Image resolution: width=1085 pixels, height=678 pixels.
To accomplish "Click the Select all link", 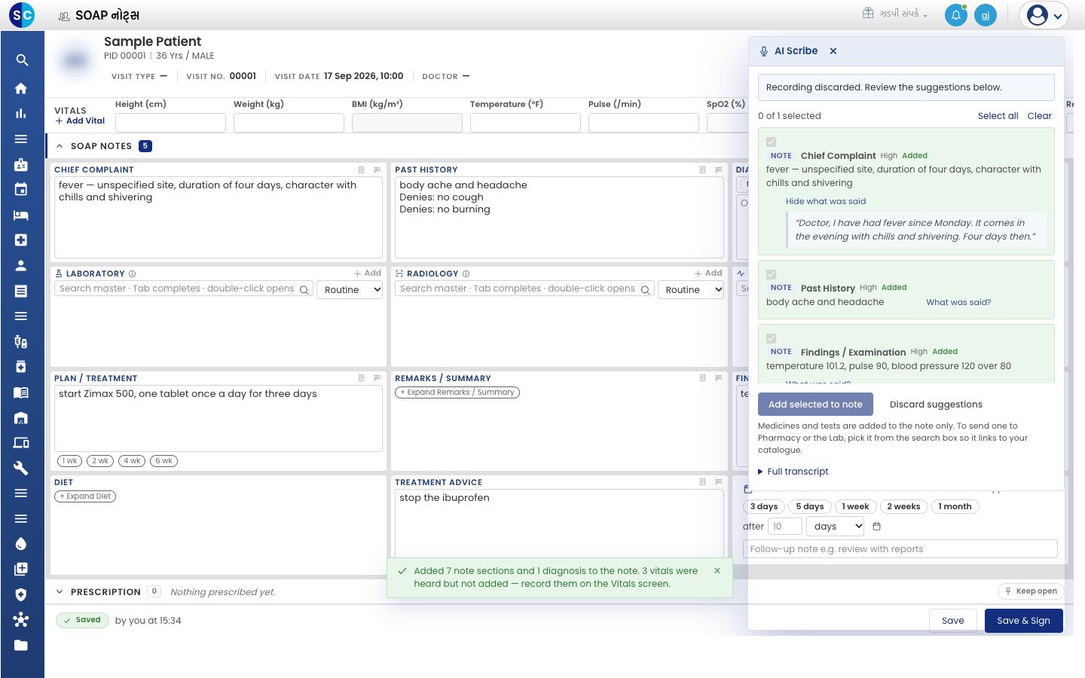I will click(998, 116).
